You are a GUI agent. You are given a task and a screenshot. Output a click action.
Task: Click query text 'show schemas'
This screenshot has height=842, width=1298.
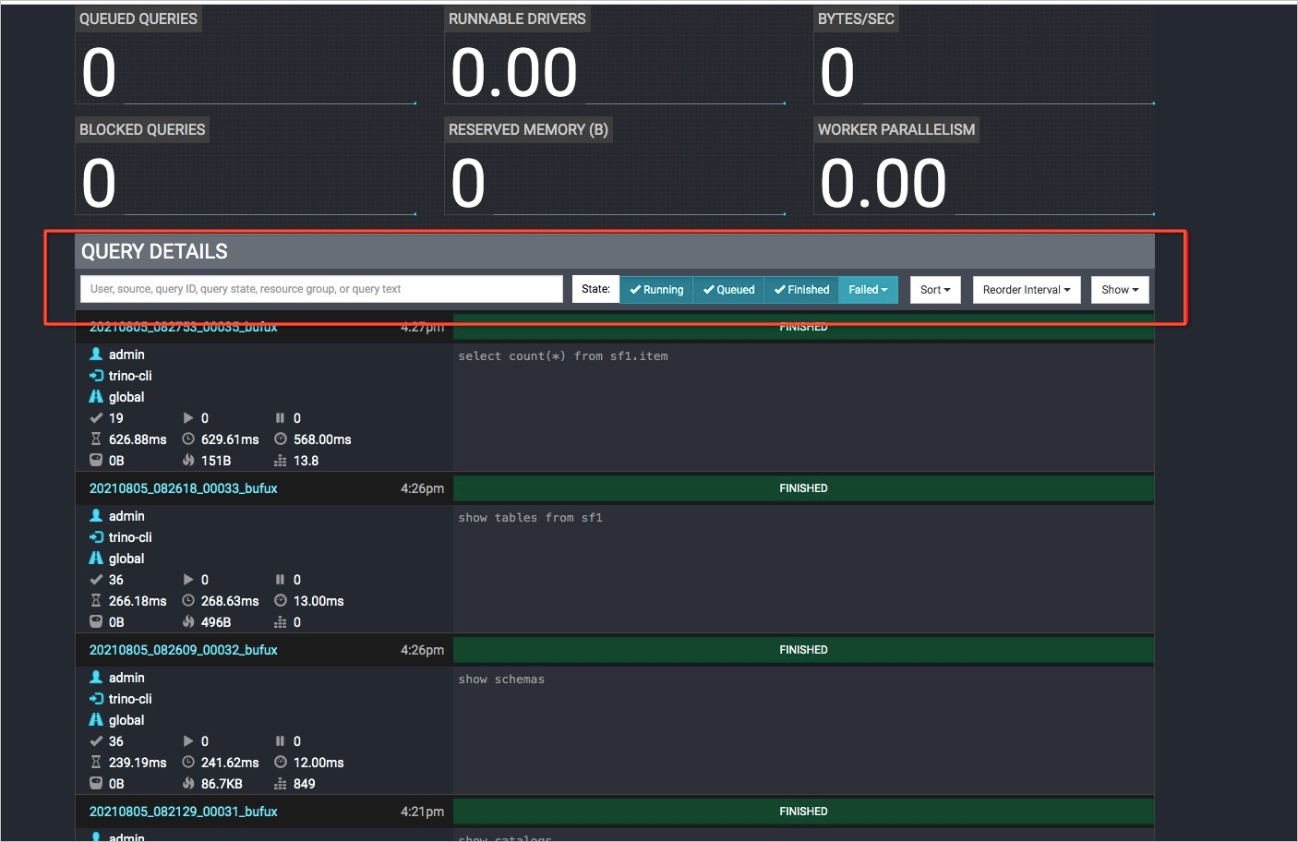point(501,680)
